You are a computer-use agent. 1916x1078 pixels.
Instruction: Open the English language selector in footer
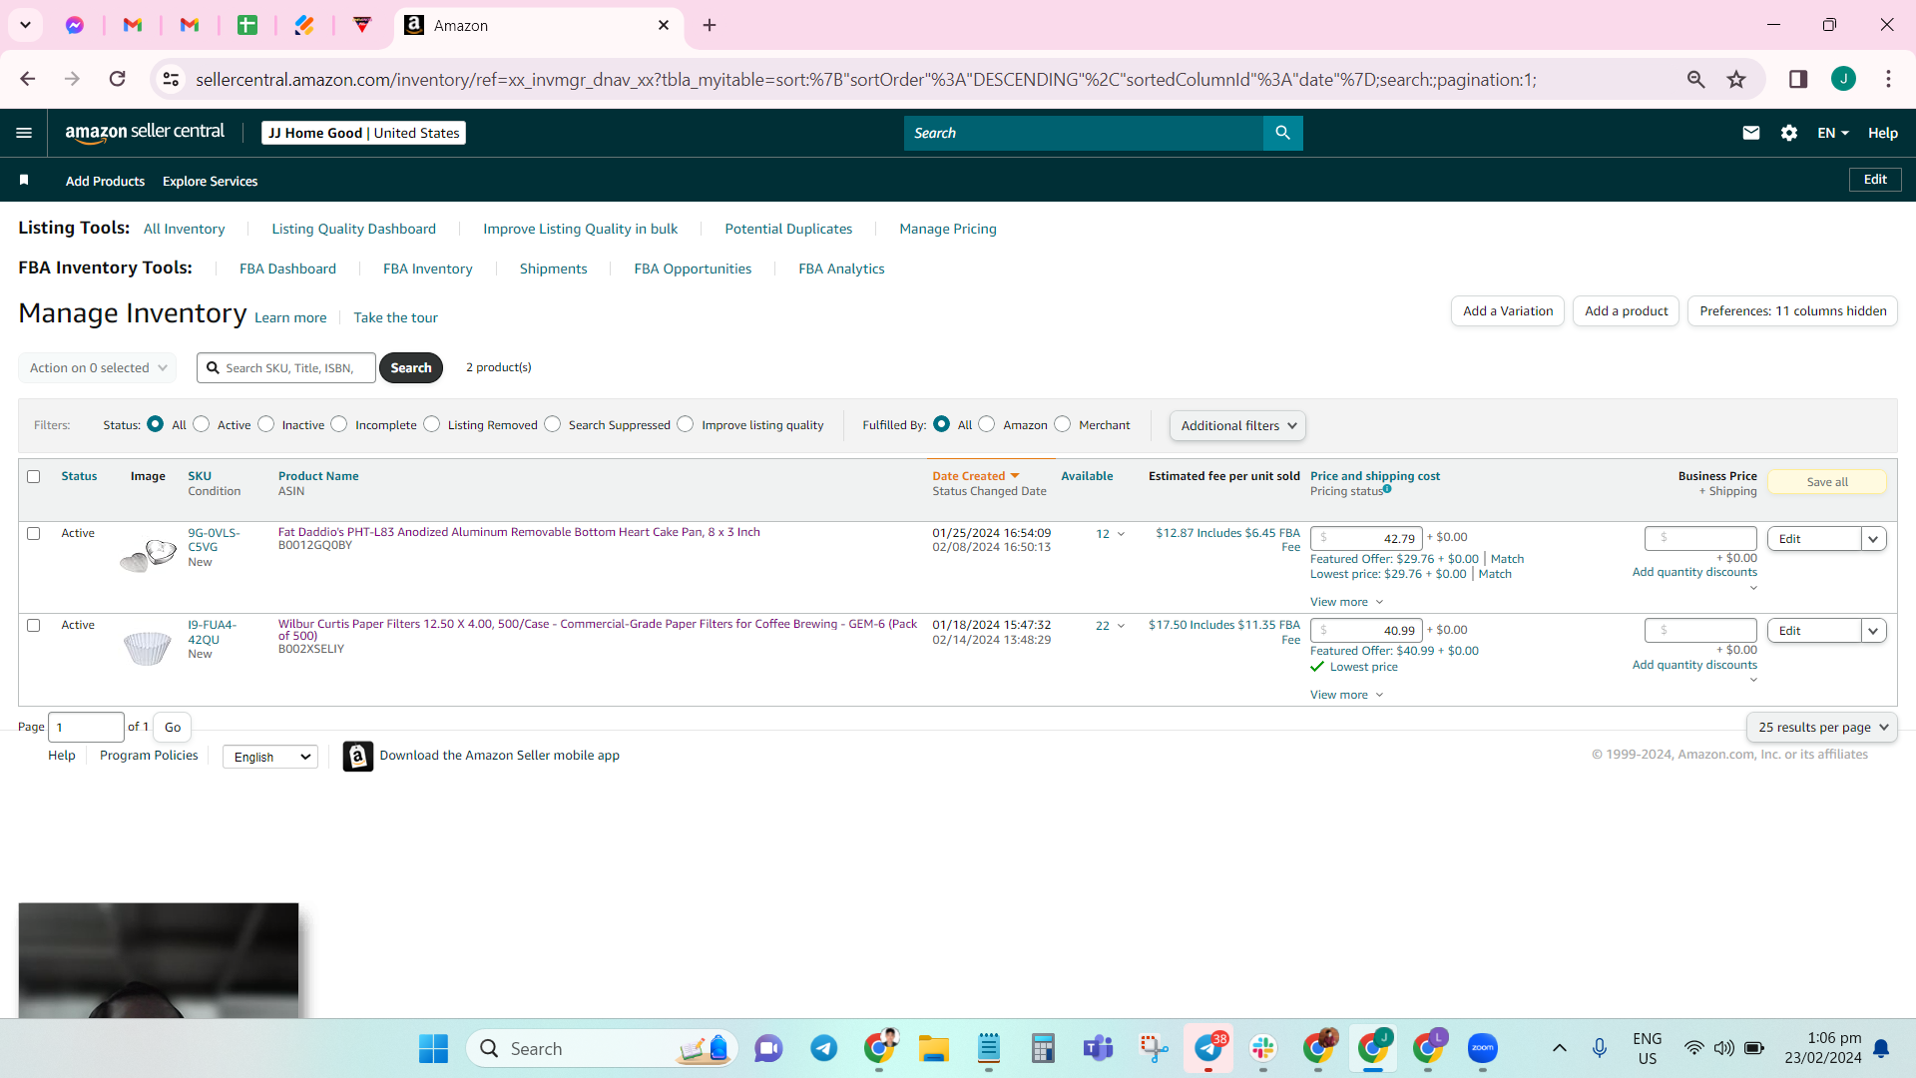click(x=270, y=757)
